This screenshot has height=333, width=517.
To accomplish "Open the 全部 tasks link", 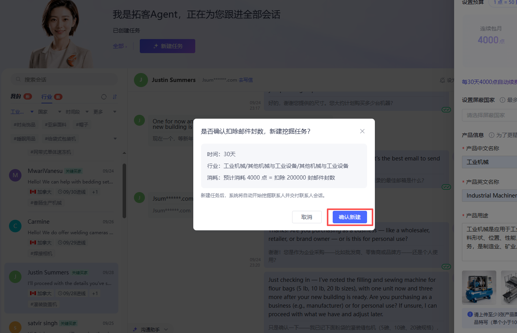I will pos(119,46).
